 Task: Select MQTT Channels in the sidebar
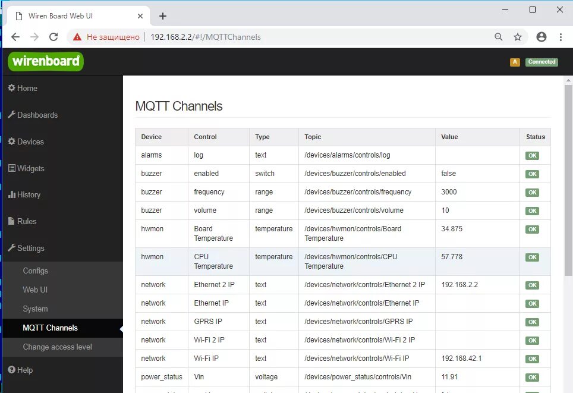[50, 328]
